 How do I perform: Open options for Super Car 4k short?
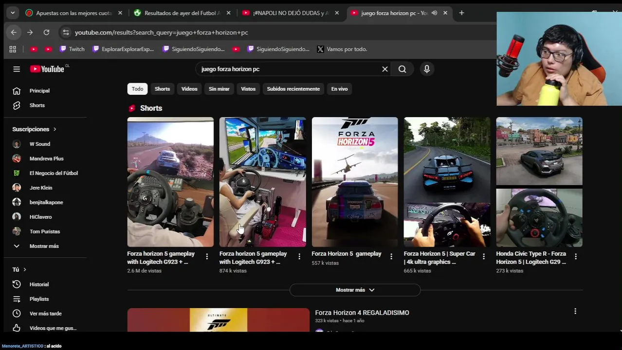tap(484, 256)
